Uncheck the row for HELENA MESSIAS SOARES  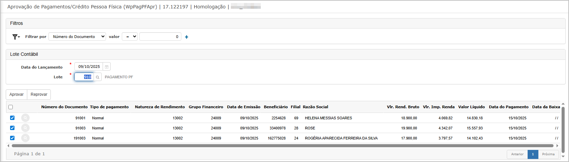tap(12, 118)
